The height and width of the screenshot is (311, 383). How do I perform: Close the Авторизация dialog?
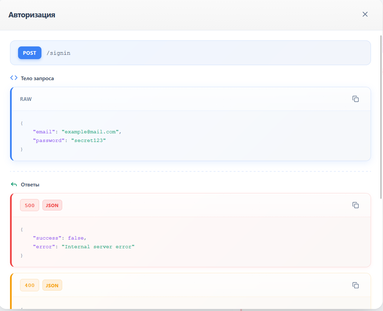click(365, 14)
